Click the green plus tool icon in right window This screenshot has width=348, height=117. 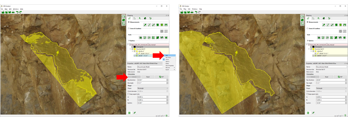pyautogui.click(x=345, y=38)
